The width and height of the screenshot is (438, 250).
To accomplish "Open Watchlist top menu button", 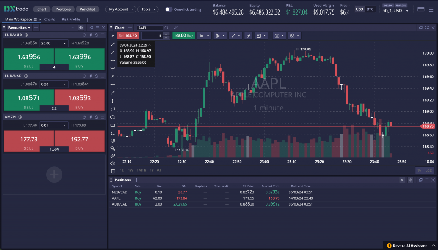I will click(x=87, y=9).
